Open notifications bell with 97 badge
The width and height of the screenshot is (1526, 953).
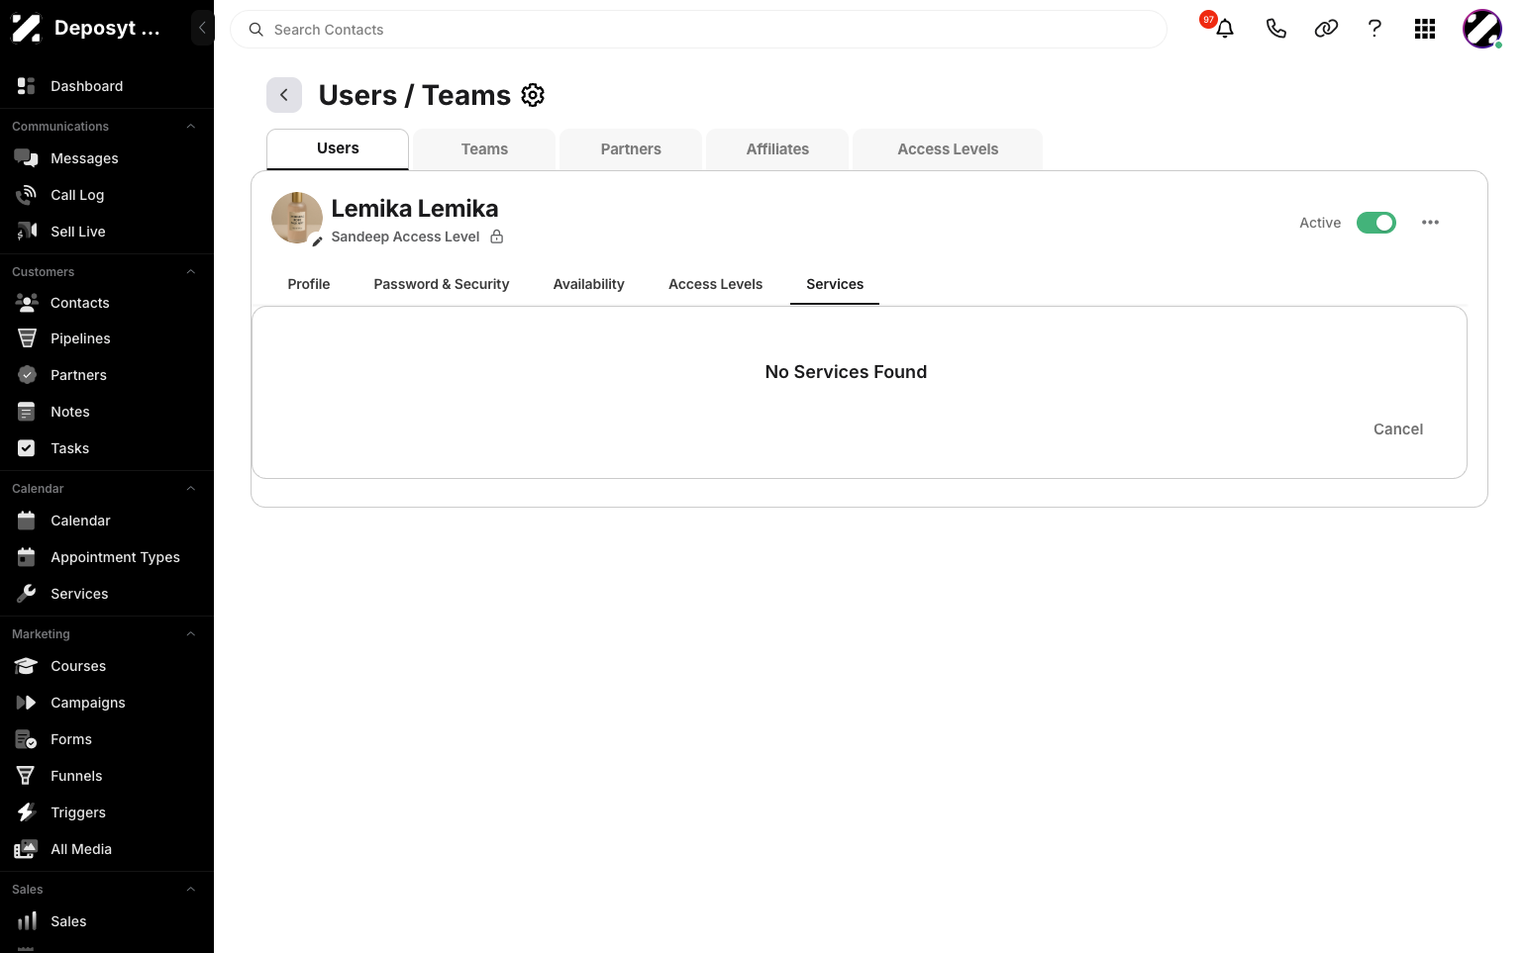(1224, 29)
